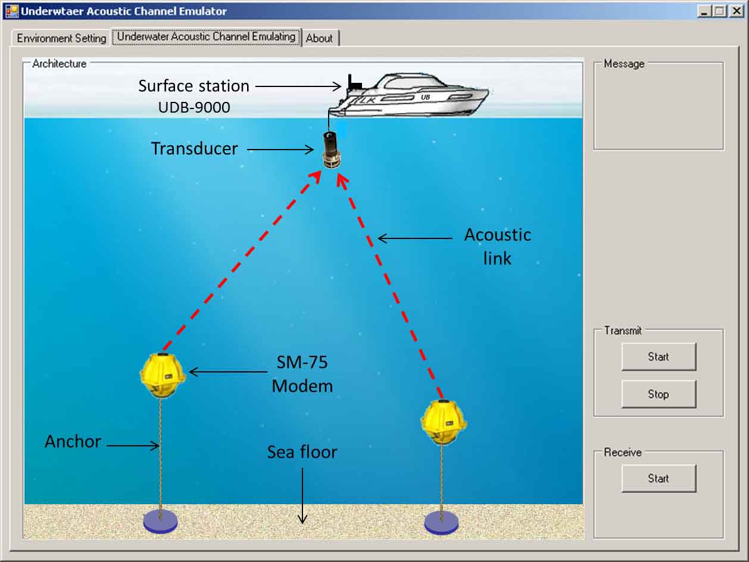The image size is (749, 562).
Task: Click inside the Message panel area
Action: click(659, 107)
